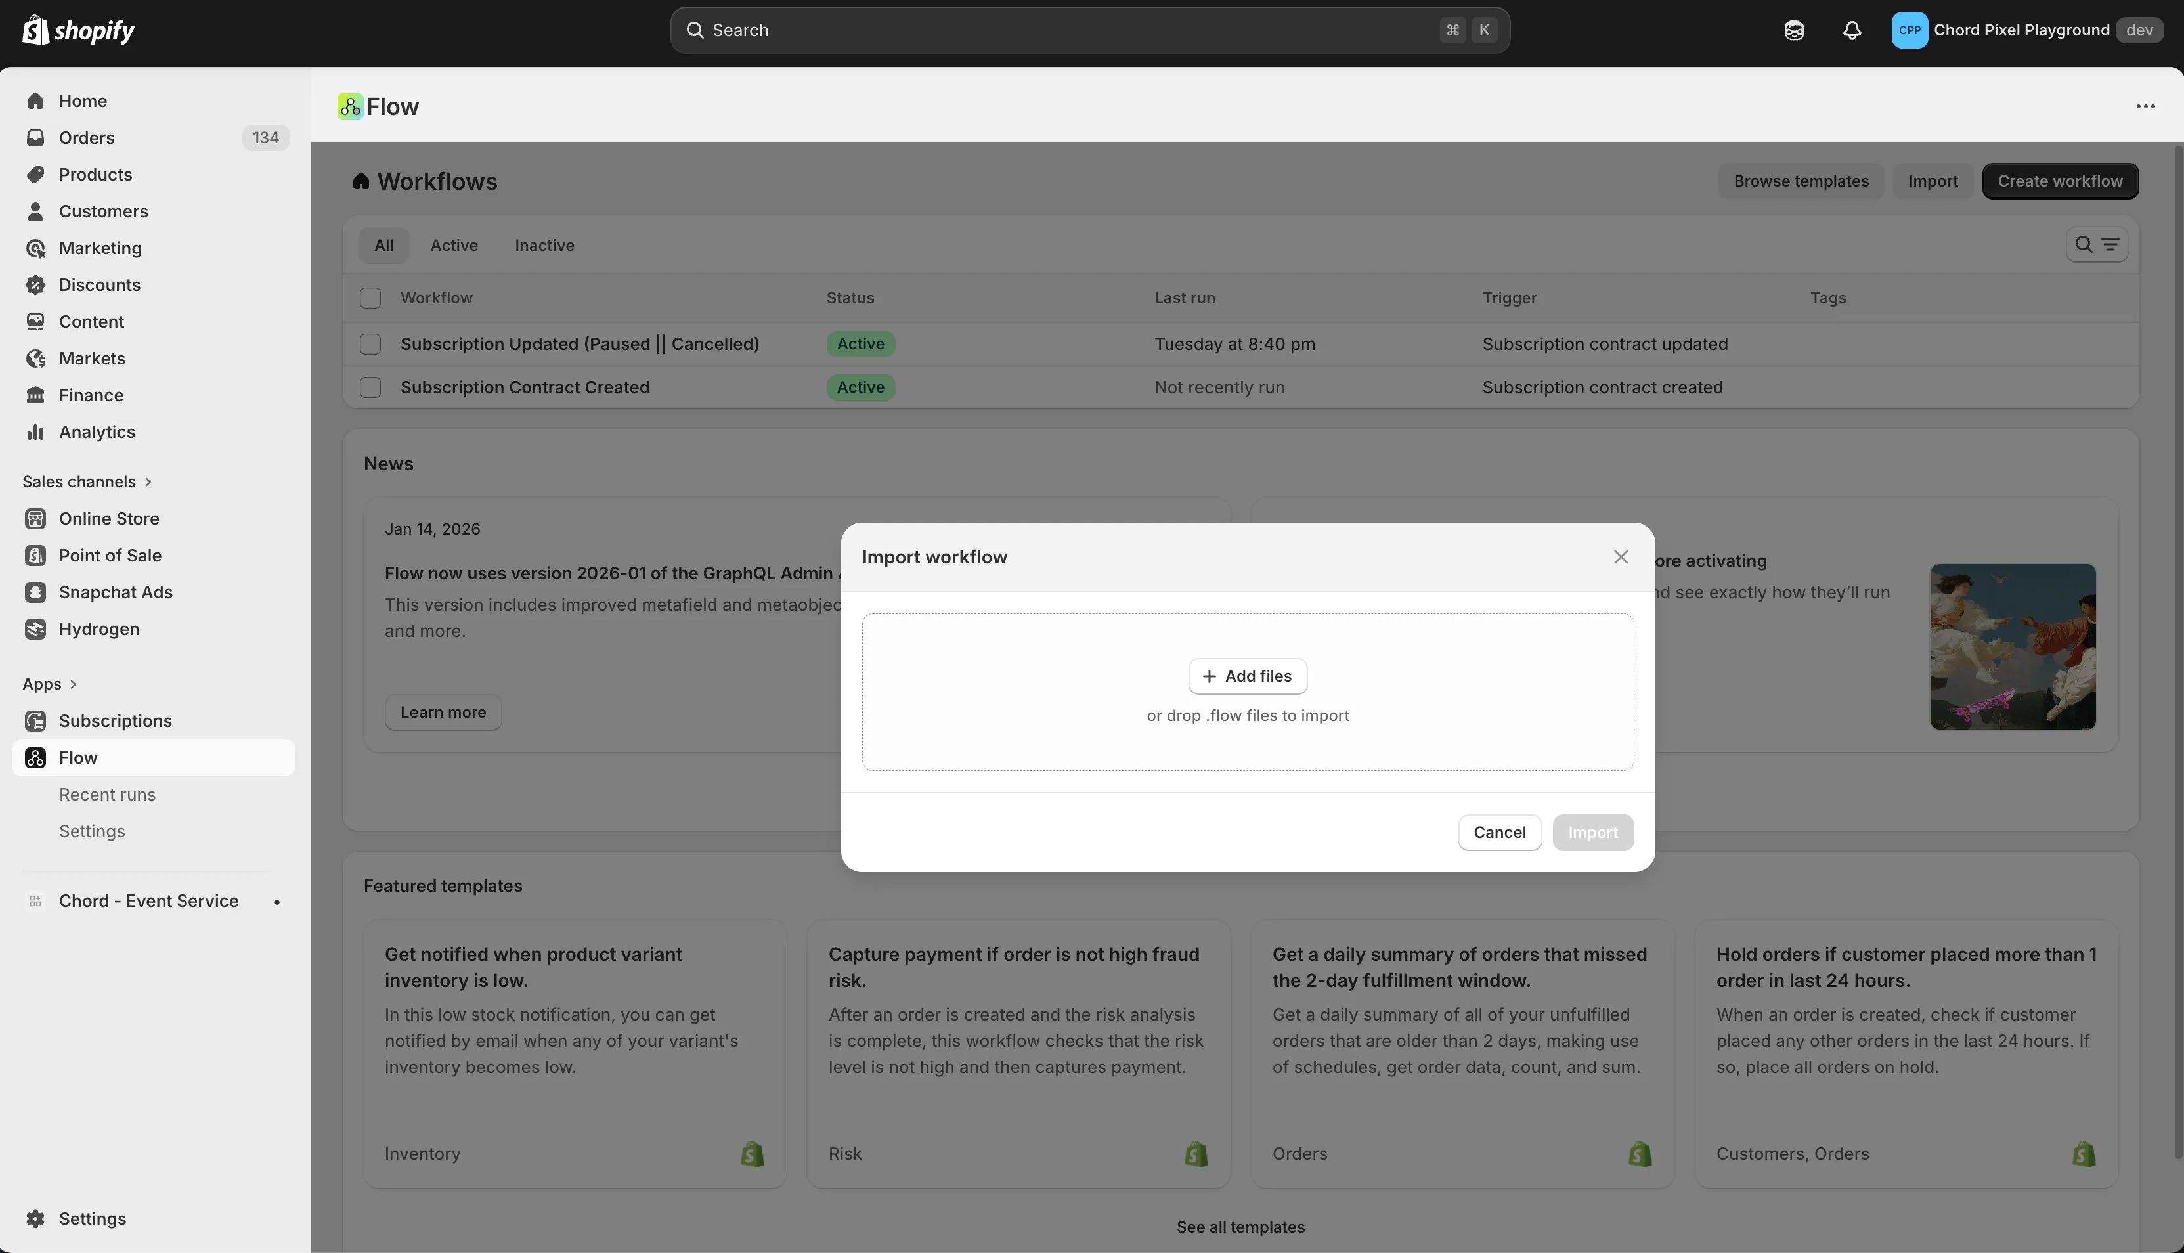Open search and filter workflows
Viewport: 2184px width, 1253px height.
click(2096, 244)
